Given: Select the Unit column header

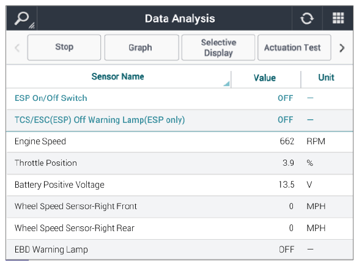Looking at the screenshot, I should [326, 78].
